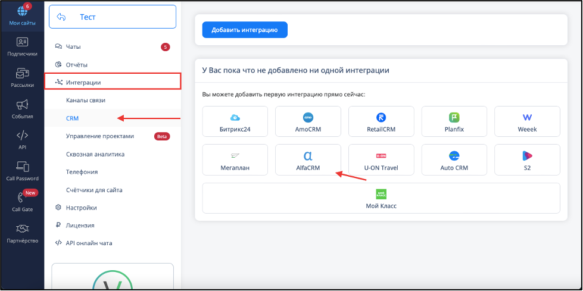583x291 pixels.
Task: Open the Телефония submenu item
Action: pos(113,172)
